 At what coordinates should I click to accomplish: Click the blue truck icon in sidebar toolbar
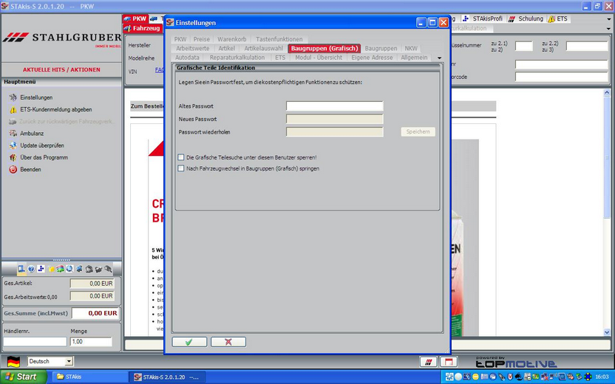[79, 269]
